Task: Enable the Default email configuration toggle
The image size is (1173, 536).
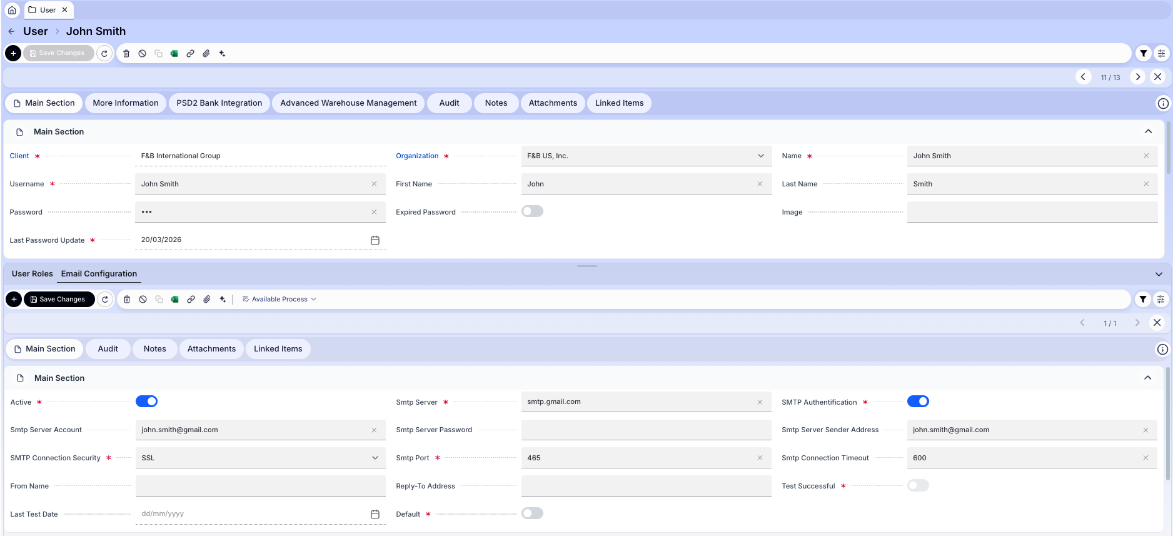Action: [532, 513]
